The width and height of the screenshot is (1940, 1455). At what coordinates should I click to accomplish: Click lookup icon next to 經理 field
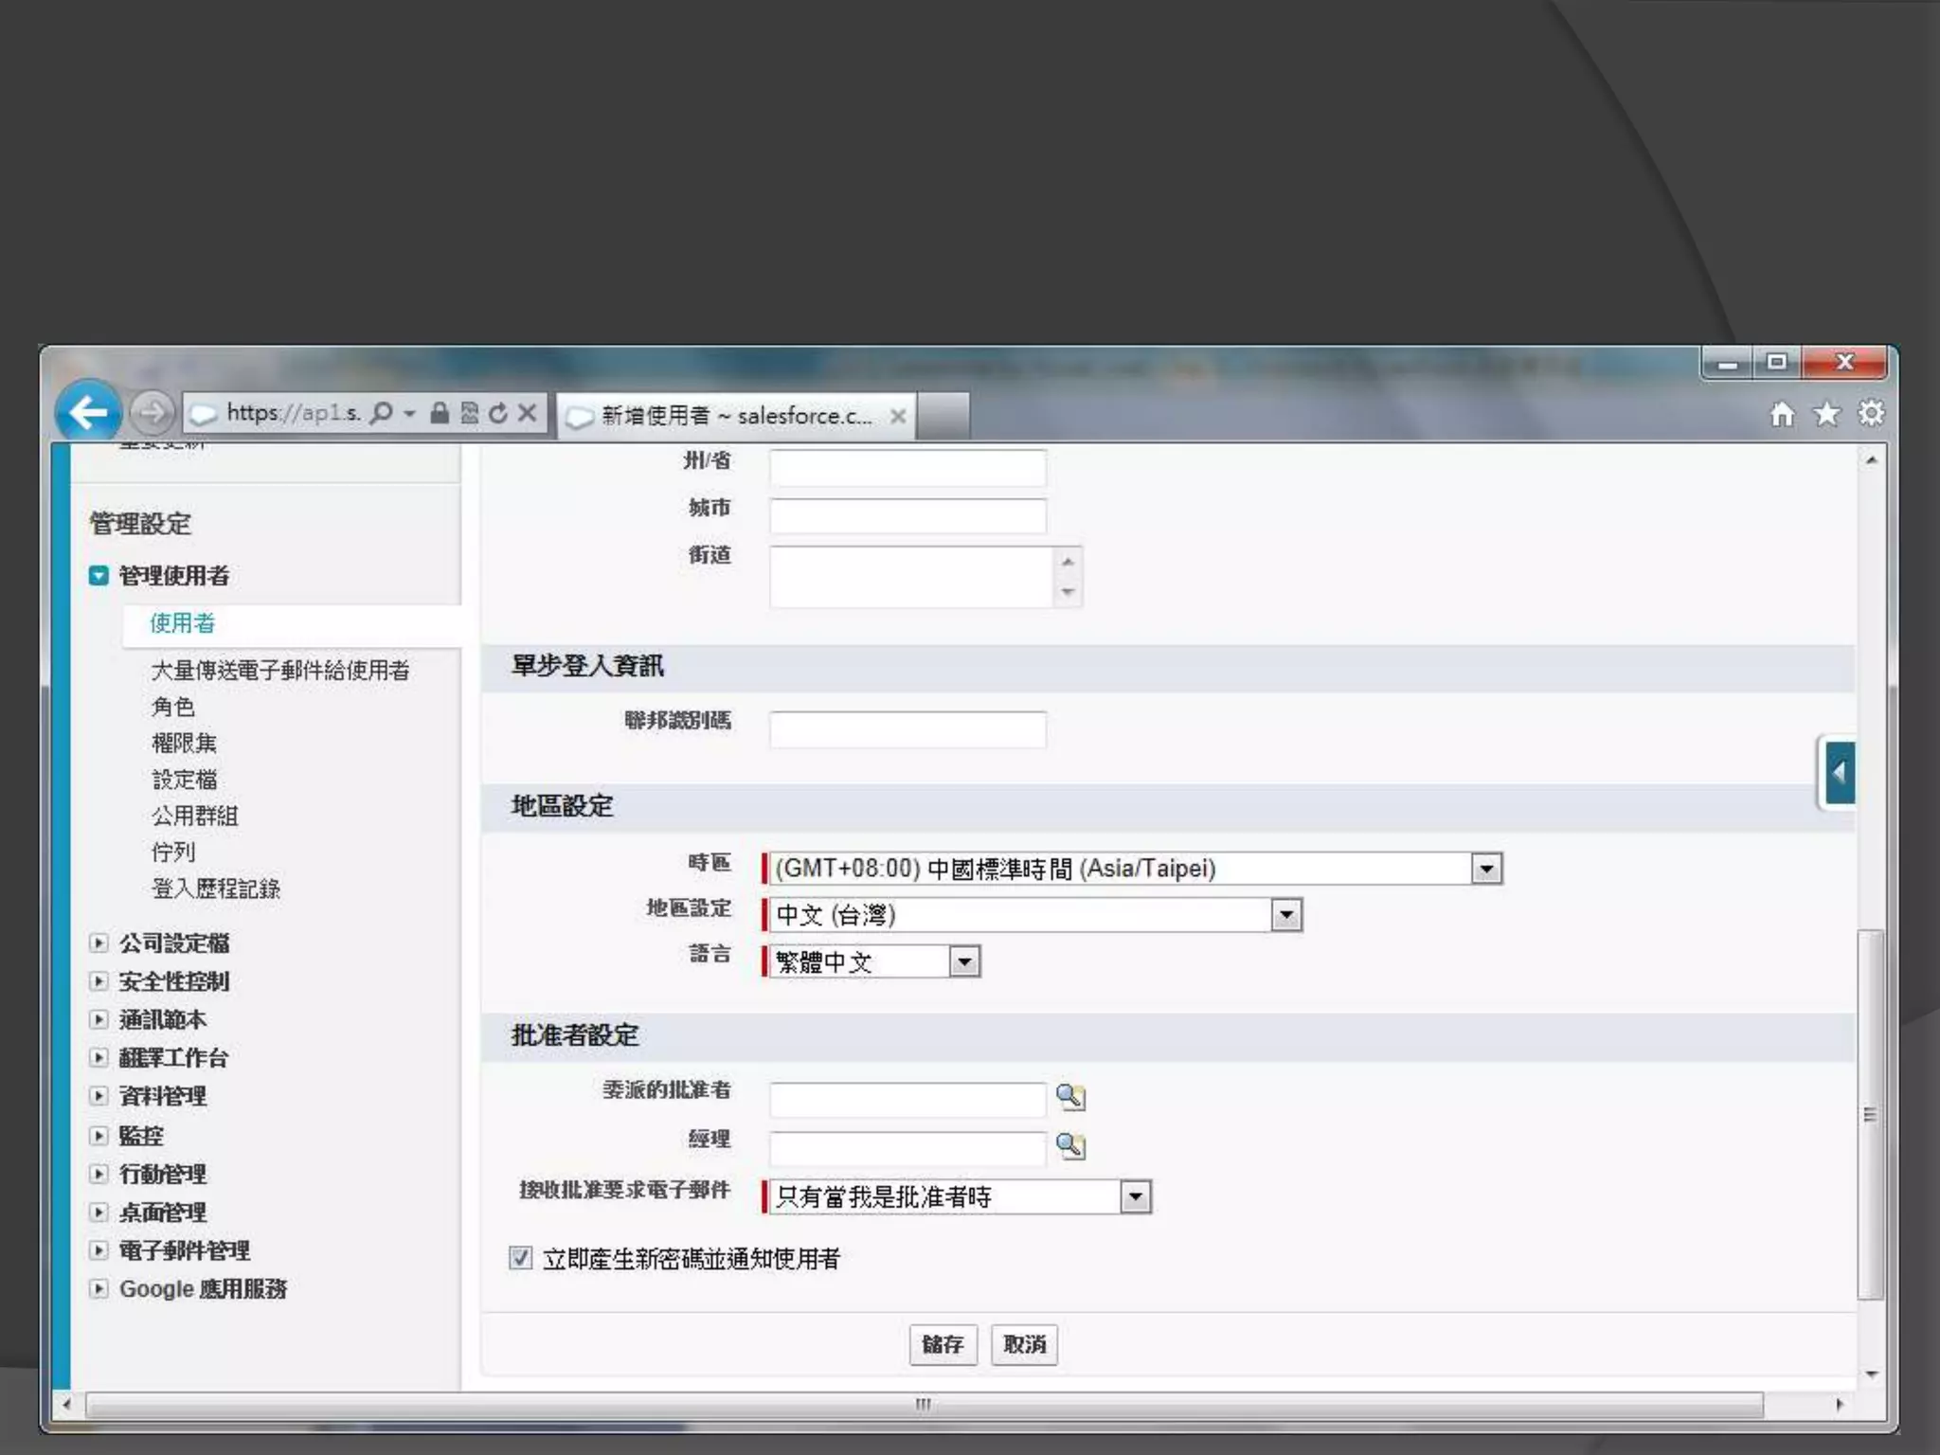(x=1069, y=1146)
